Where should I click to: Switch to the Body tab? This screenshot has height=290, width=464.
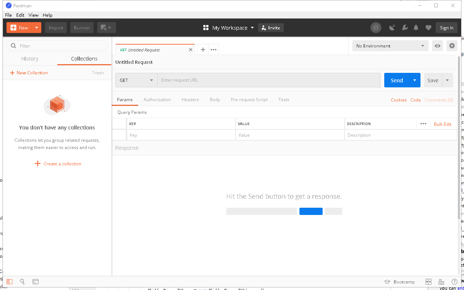tap(215, 100)
